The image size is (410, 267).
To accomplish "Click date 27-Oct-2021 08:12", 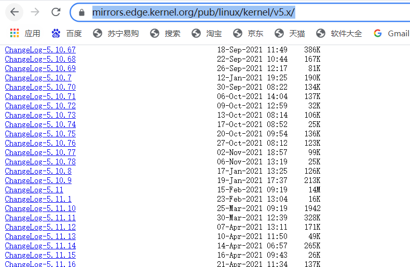I will 252,143.
